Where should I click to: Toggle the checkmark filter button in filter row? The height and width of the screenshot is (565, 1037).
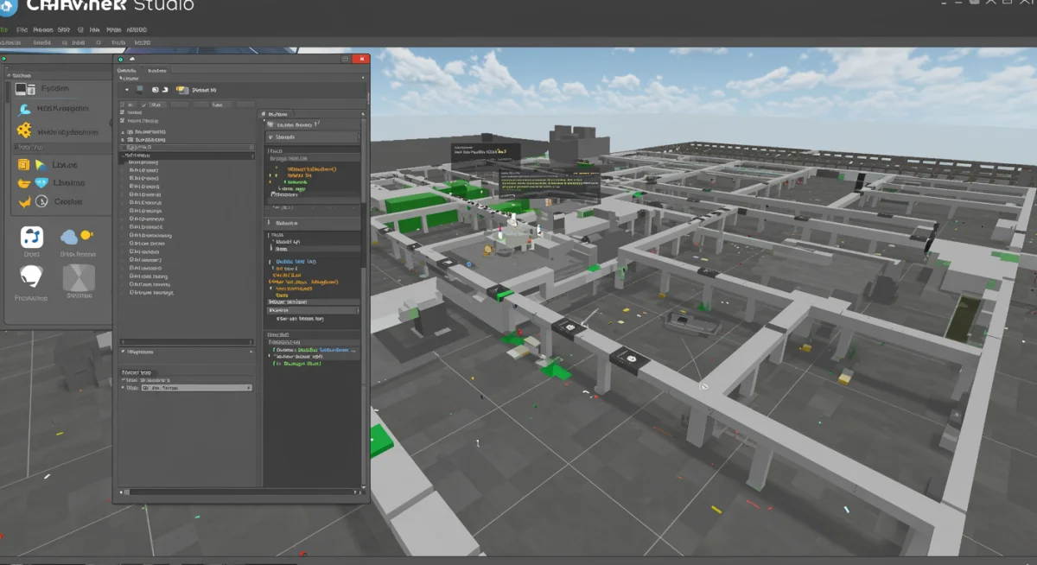point(143,105)
